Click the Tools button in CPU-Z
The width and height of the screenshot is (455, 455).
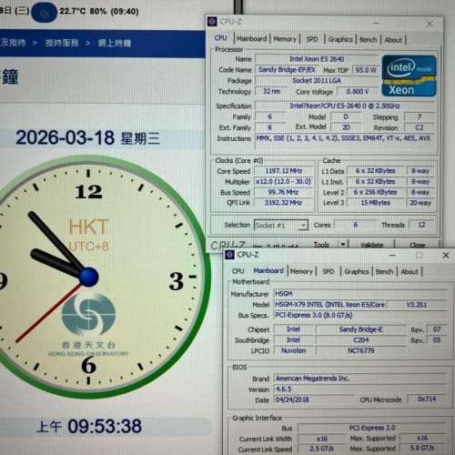pos(321,245)
